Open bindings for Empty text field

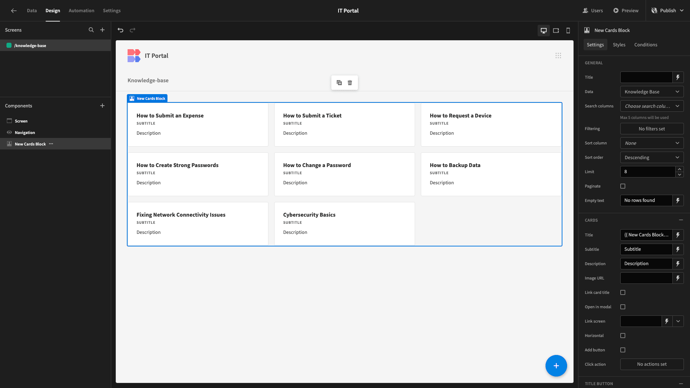pyautogui.click(x=678, y=200)
